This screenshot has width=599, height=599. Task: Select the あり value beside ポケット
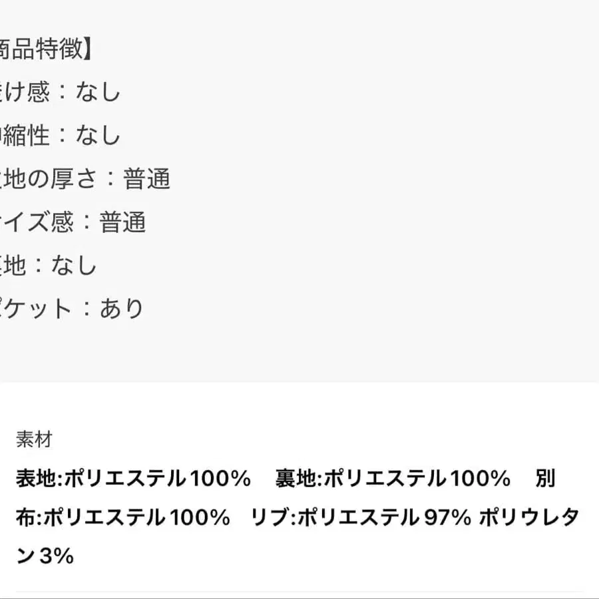[x=122, y=308]
